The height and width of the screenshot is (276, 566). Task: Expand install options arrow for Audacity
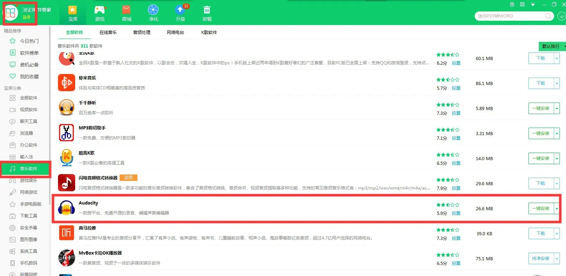pos(557,208)
